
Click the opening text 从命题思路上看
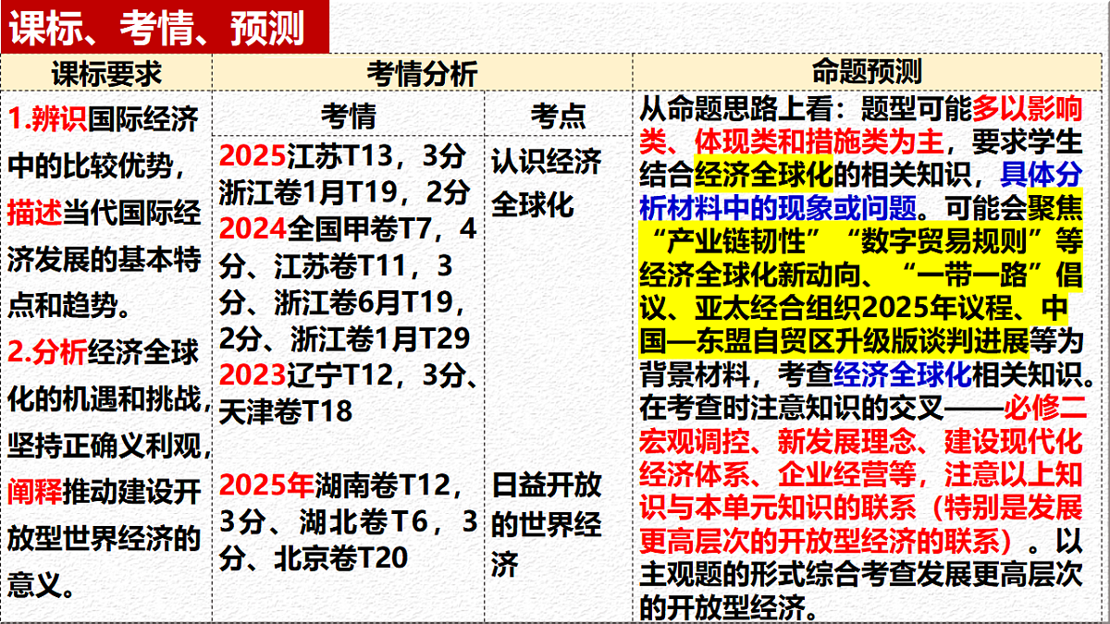coord(735,111)
